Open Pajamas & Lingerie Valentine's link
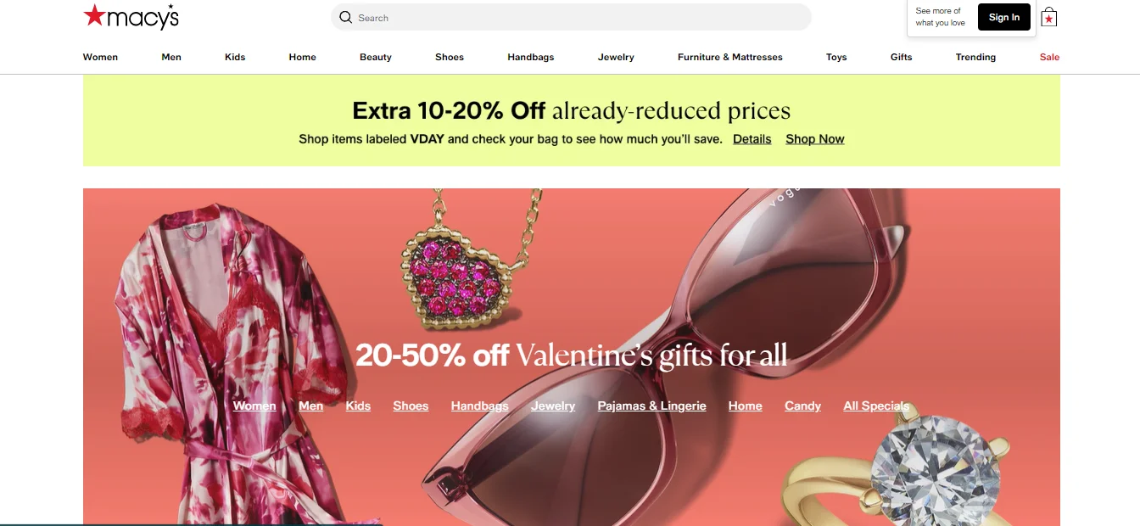This screenshot has height=526, width=1140. (x=652, y=406)
